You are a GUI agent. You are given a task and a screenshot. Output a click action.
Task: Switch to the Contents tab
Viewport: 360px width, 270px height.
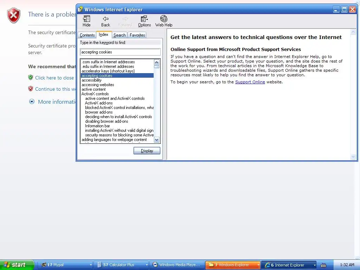pos(87,35)
